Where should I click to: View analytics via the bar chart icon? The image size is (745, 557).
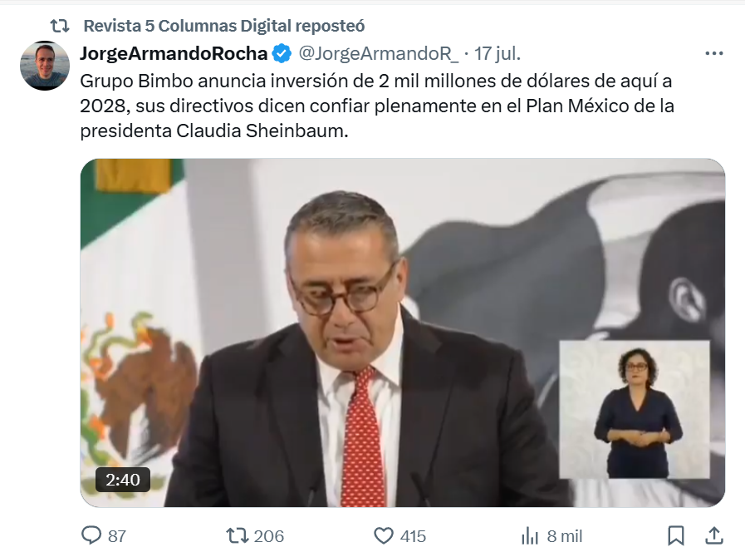(x=530, y=536)
